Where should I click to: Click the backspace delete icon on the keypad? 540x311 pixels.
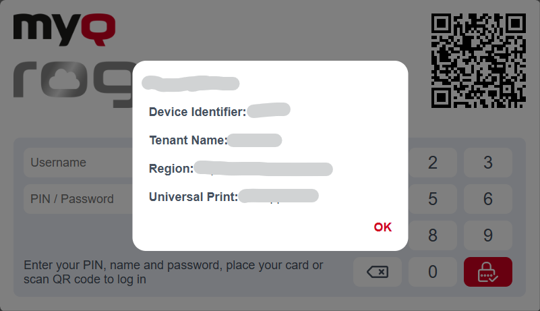pyautogui.click(x=378, y=272)
